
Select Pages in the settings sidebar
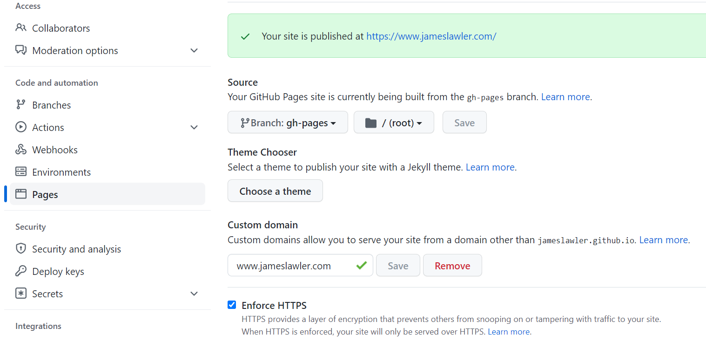45,194
